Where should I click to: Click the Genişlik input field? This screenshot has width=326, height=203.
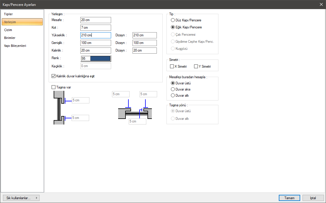pyautogui.click(x=96, y=43)
